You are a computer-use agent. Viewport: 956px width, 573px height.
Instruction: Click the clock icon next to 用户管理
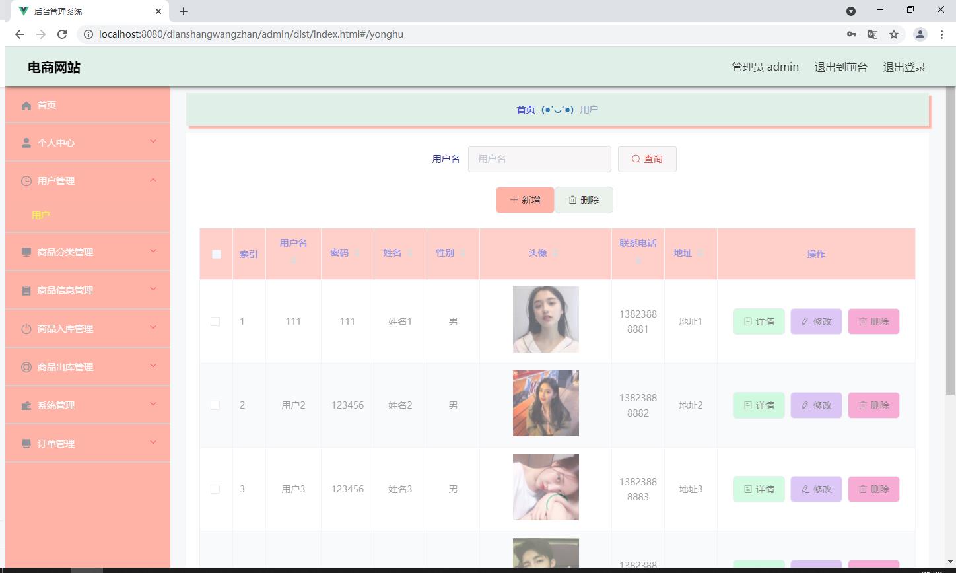tap(26, 181)
